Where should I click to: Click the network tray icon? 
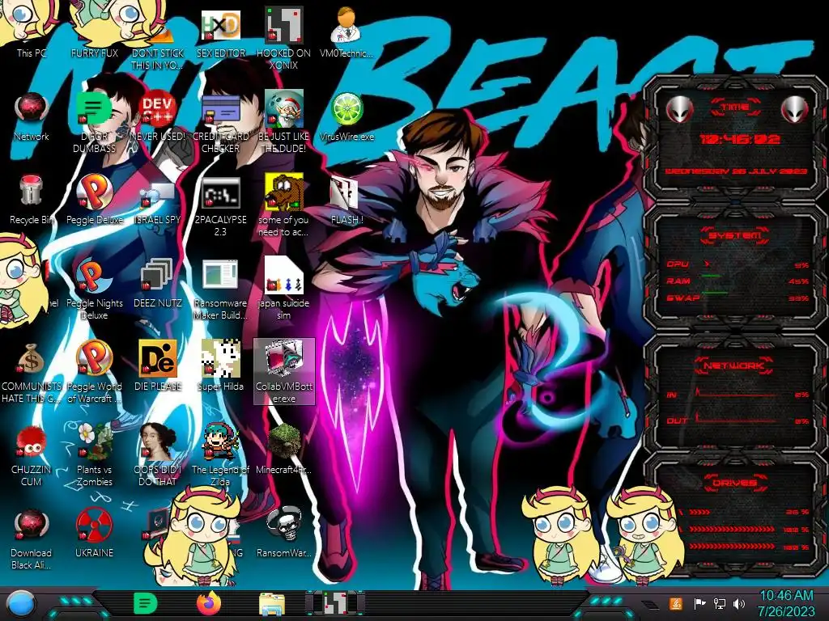[x=719, y=603]
